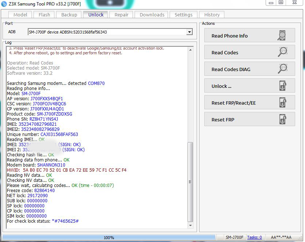Click the Reset FRP/React/EE phone icon

pyautogui.click(x=283, y=102)
